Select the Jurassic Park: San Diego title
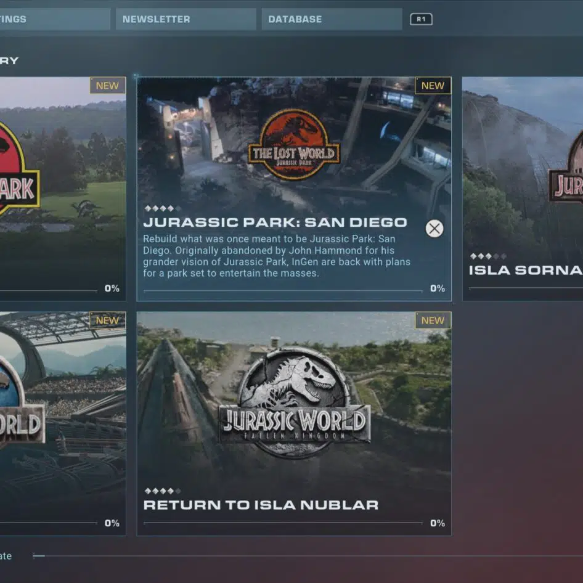This screenshot has height=583, width=583. coord(275,222)
